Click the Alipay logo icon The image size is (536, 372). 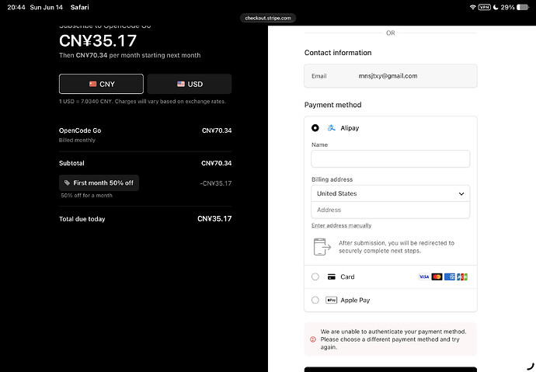point(331,128)
